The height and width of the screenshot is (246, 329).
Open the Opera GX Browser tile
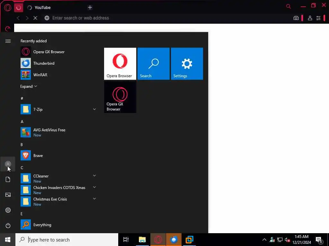click(120, 97)
